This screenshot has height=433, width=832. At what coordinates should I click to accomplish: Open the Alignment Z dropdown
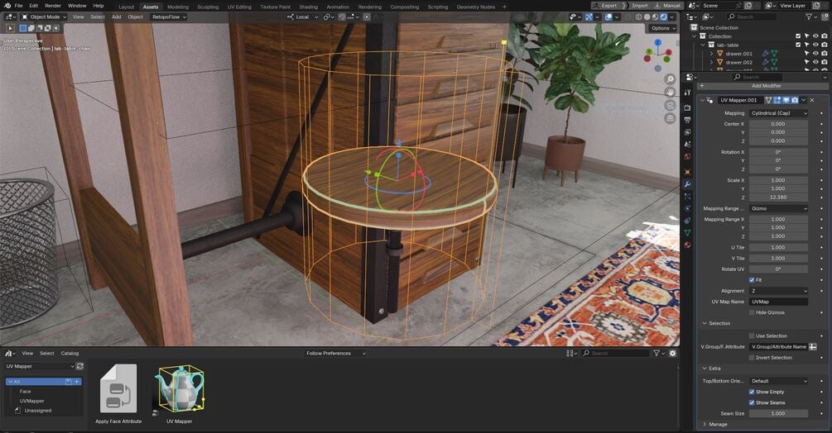(x=778, y=291)
